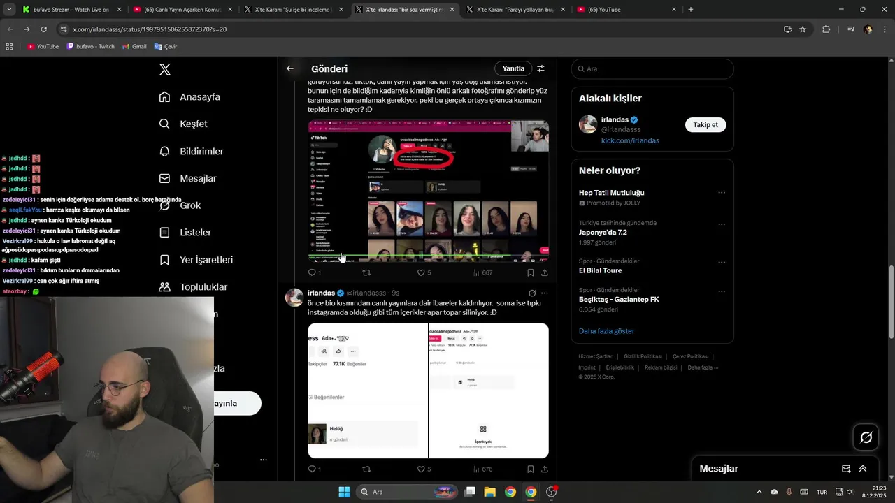Bookmark the post with 676 views
This screenshot has width=895, height=503.
tap(530, 469)
